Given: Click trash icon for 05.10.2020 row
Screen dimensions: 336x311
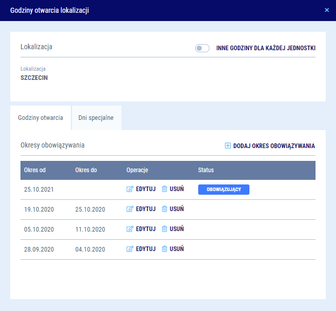Looking at the screenshot, I should point(164,229).
